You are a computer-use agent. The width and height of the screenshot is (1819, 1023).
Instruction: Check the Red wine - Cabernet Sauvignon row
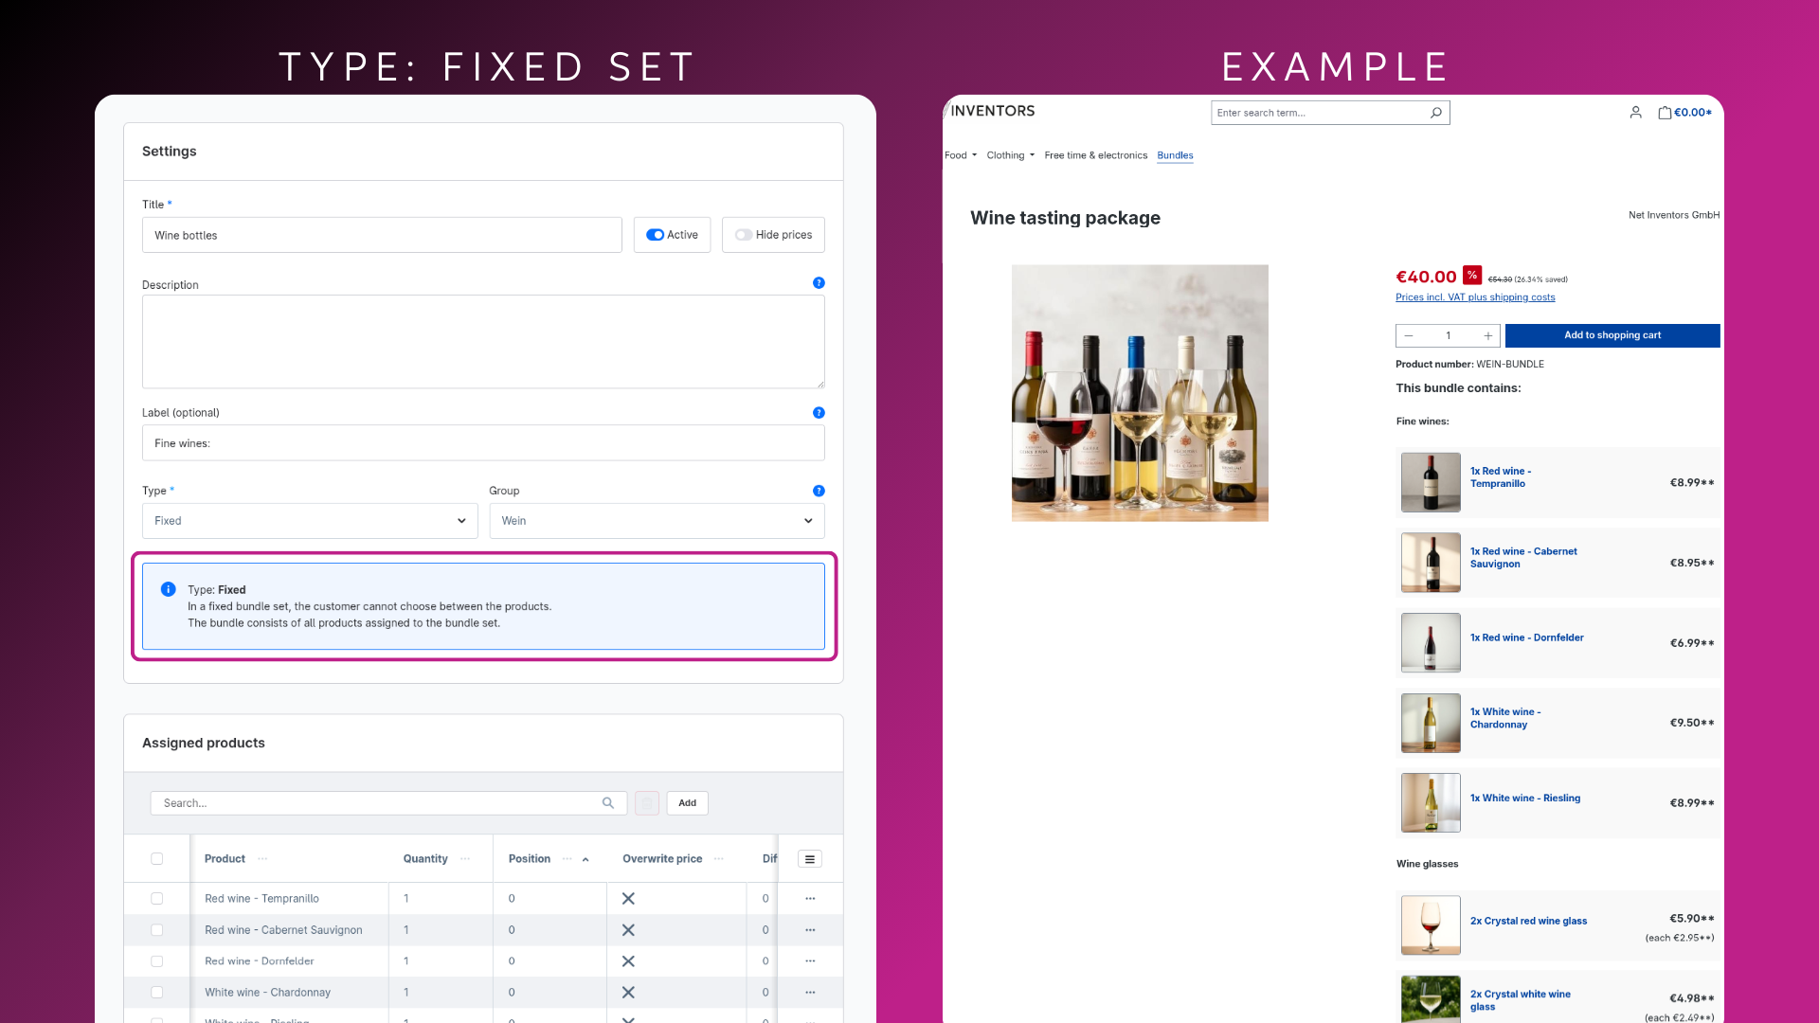pyautogui.click(x=157, y=930)
